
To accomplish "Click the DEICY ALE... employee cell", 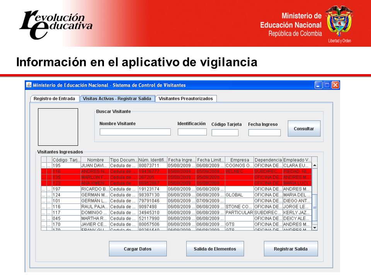I will click(296, 219).
